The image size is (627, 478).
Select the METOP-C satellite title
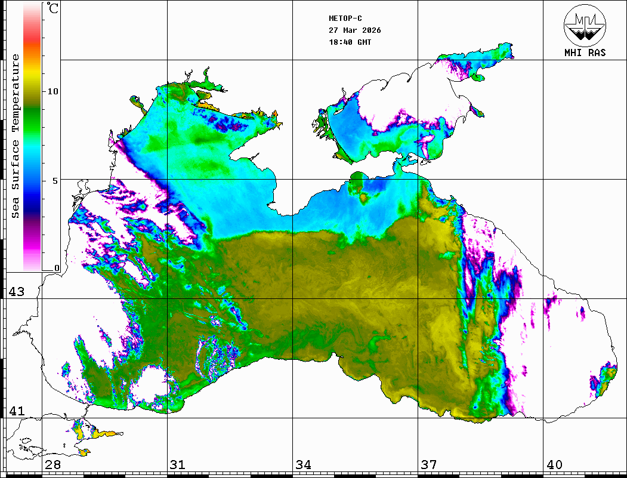(x=346, y=18)
